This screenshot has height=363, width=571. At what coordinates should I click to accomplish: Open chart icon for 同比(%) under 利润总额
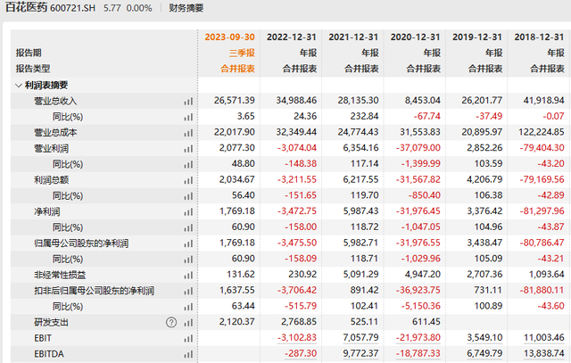[188, 196]
